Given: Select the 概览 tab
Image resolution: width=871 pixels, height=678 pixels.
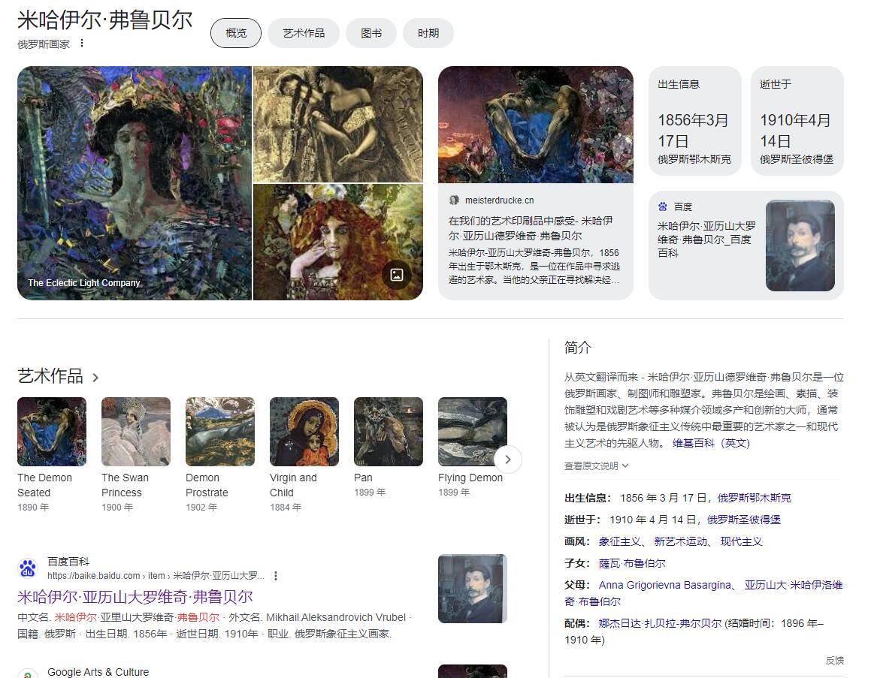Looking at the screenshot, I should 236,33.
